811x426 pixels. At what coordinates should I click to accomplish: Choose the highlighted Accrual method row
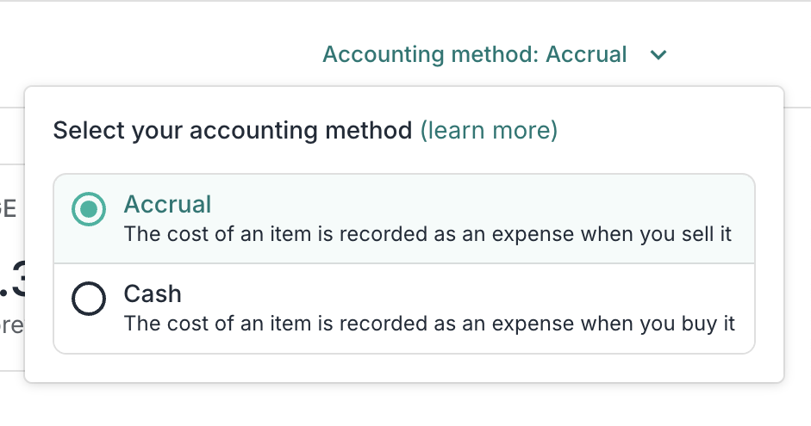(403, 219)
